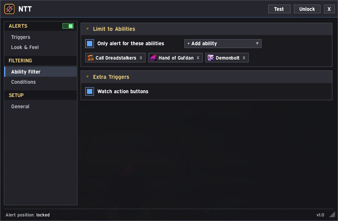Remove Call Dreadstalkers from the ability list
338x221 pixels.
click(x=141, y=58)
